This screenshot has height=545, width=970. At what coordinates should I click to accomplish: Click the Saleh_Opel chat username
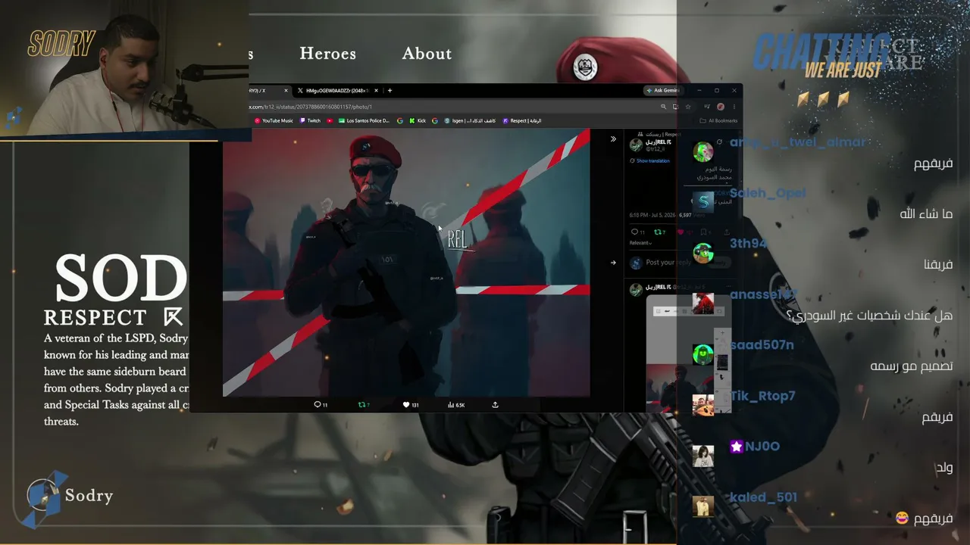coord(768,193)
